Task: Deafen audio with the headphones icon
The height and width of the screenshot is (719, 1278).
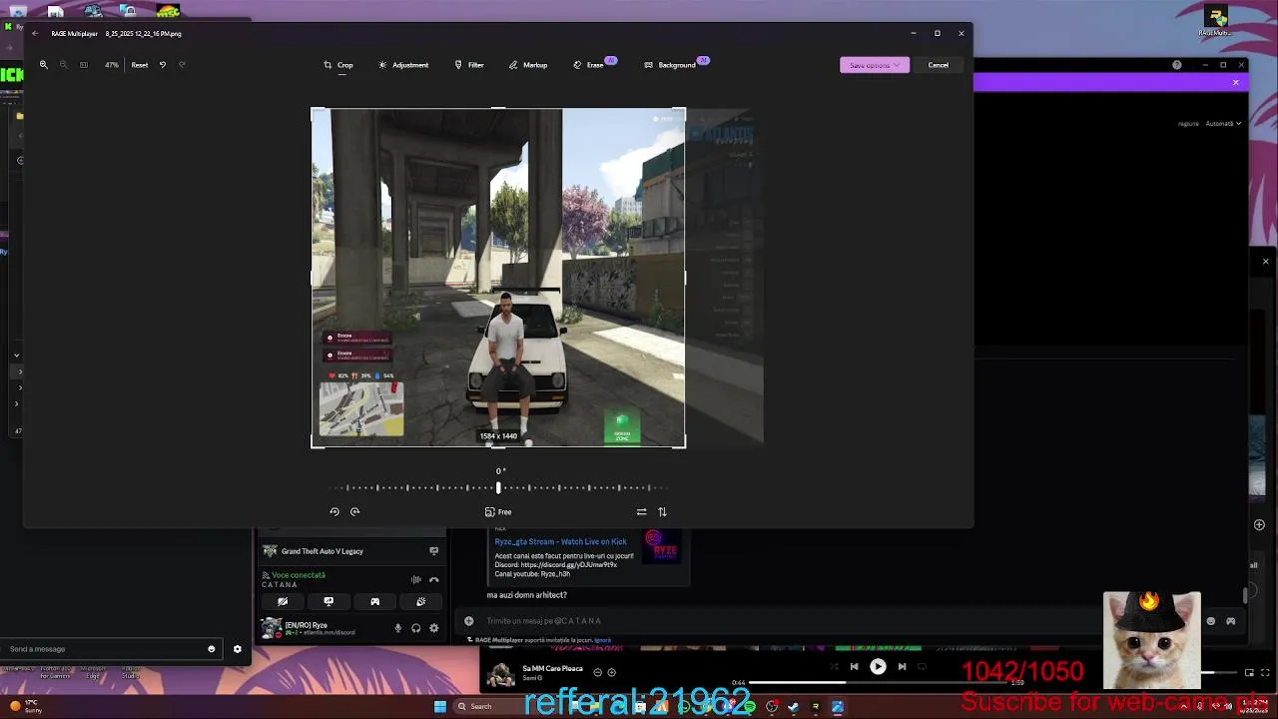Action: 415,628
